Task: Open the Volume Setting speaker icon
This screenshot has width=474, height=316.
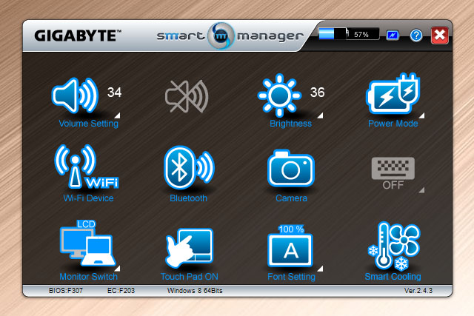Action: [75, 95]
